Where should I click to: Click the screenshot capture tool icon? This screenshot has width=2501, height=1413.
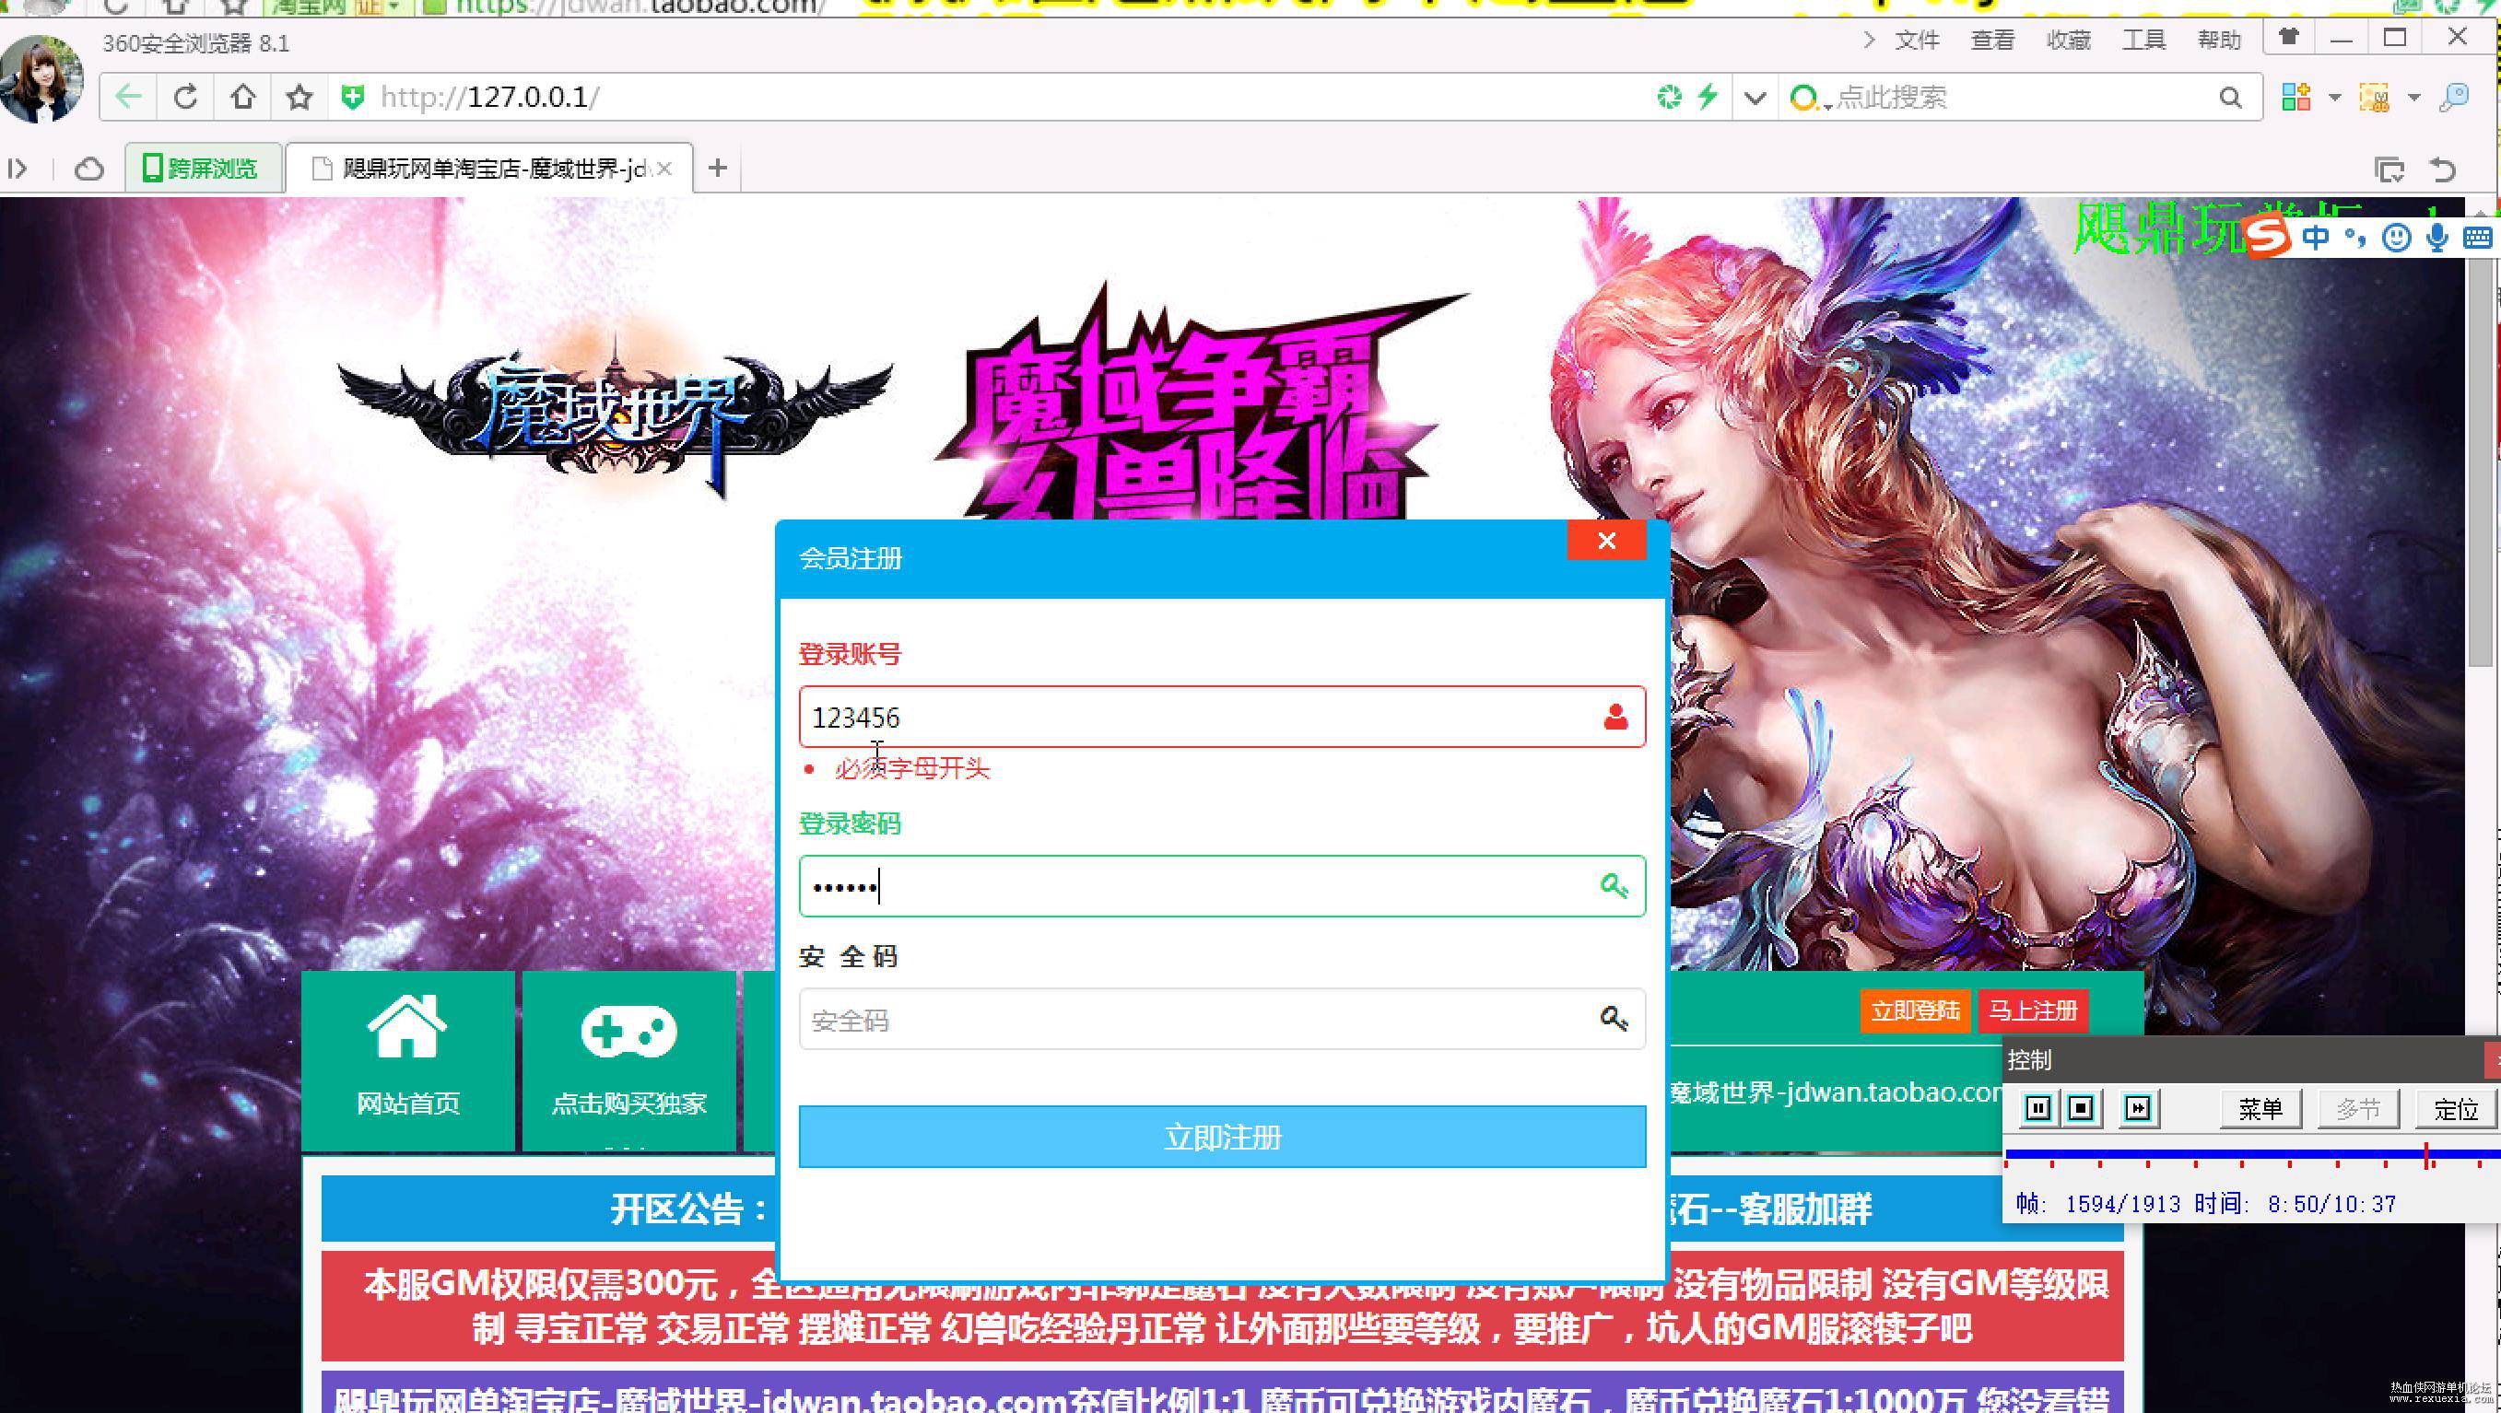pyautogui.click(x=2375, y=97)
